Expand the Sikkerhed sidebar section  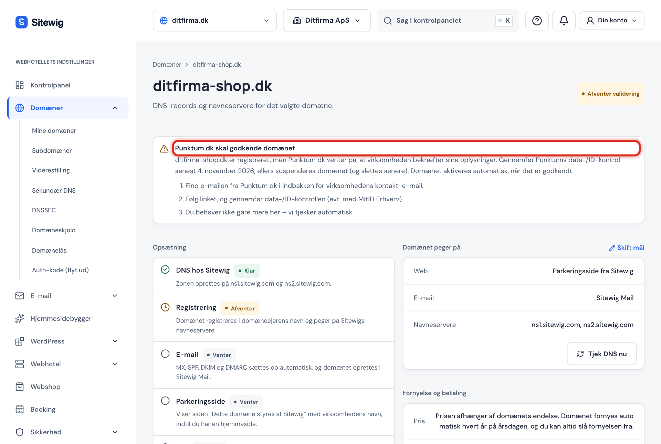pyautogui.click(x=115, y=432)
